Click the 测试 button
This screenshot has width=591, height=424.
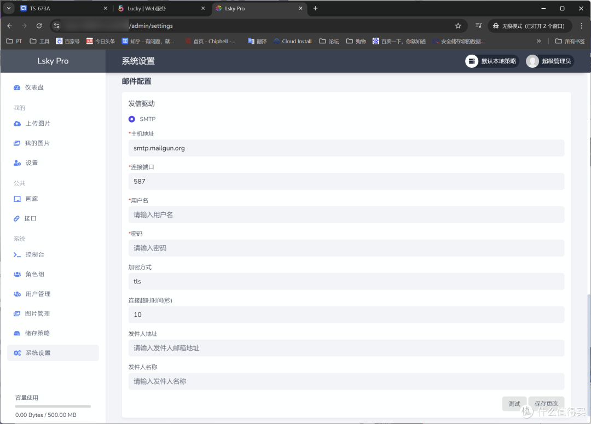[x=514, y=404]
